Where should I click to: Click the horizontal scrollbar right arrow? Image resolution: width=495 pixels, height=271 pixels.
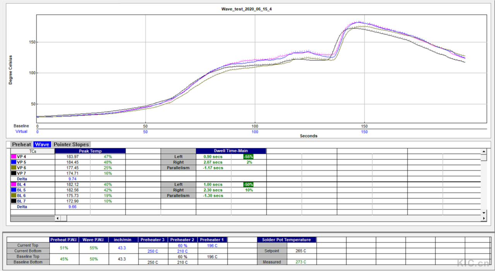point(483,218)
